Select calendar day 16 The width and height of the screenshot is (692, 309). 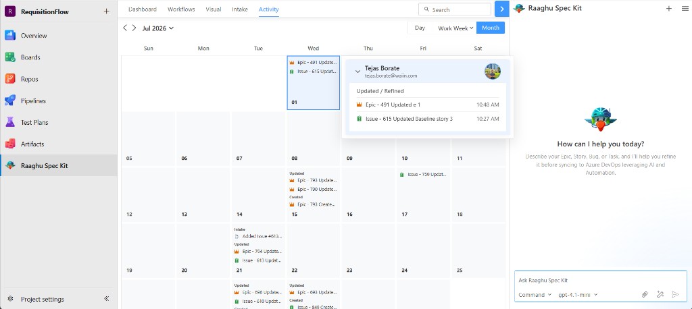(368, 194)
